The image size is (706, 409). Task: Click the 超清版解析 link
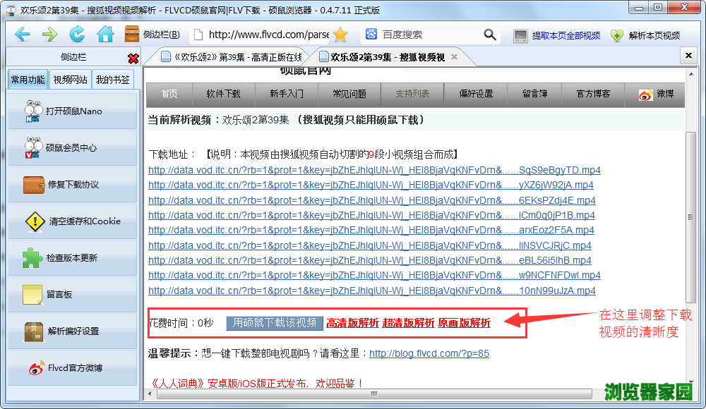pos(408,323)
